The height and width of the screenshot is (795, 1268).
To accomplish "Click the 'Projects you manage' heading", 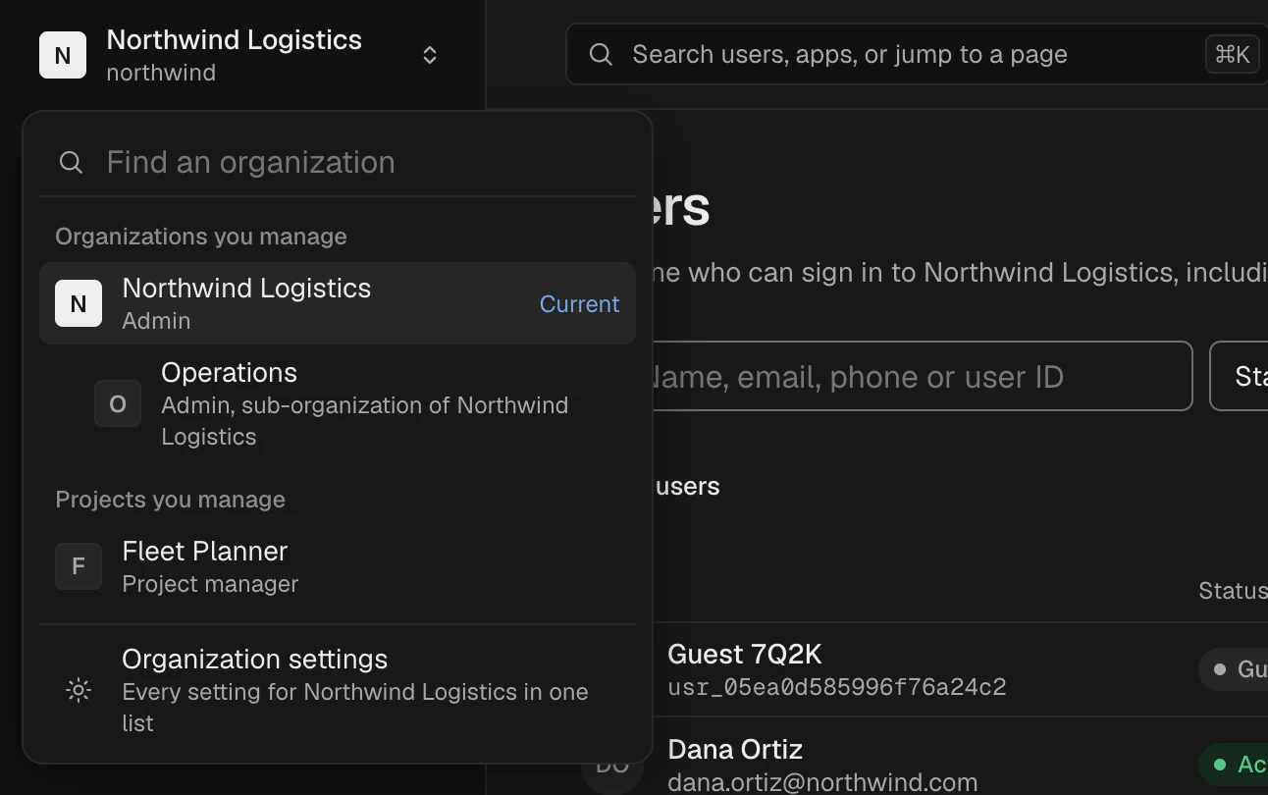I will point(170,500).
